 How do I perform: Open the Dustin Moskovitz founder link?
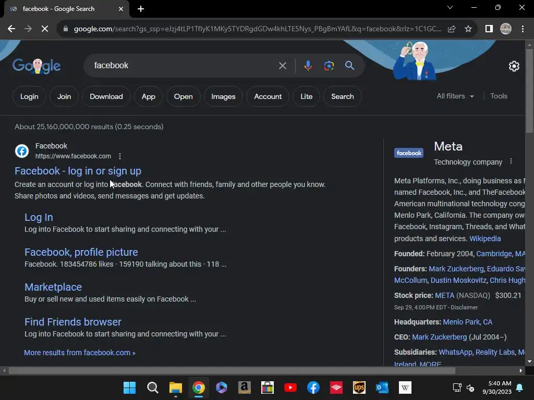pos(458,280)
